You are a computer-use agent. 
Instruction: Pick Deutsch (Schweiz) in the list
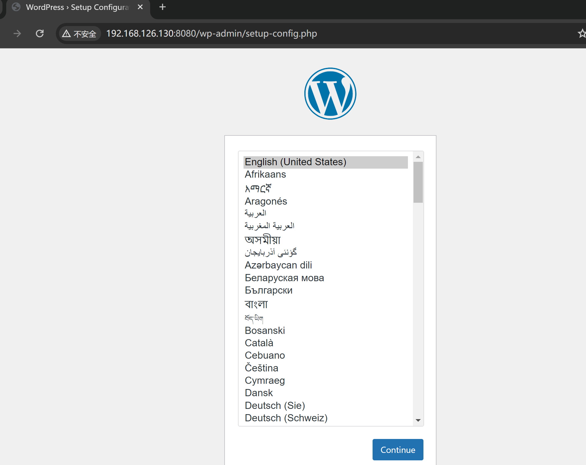click(286, 418)
